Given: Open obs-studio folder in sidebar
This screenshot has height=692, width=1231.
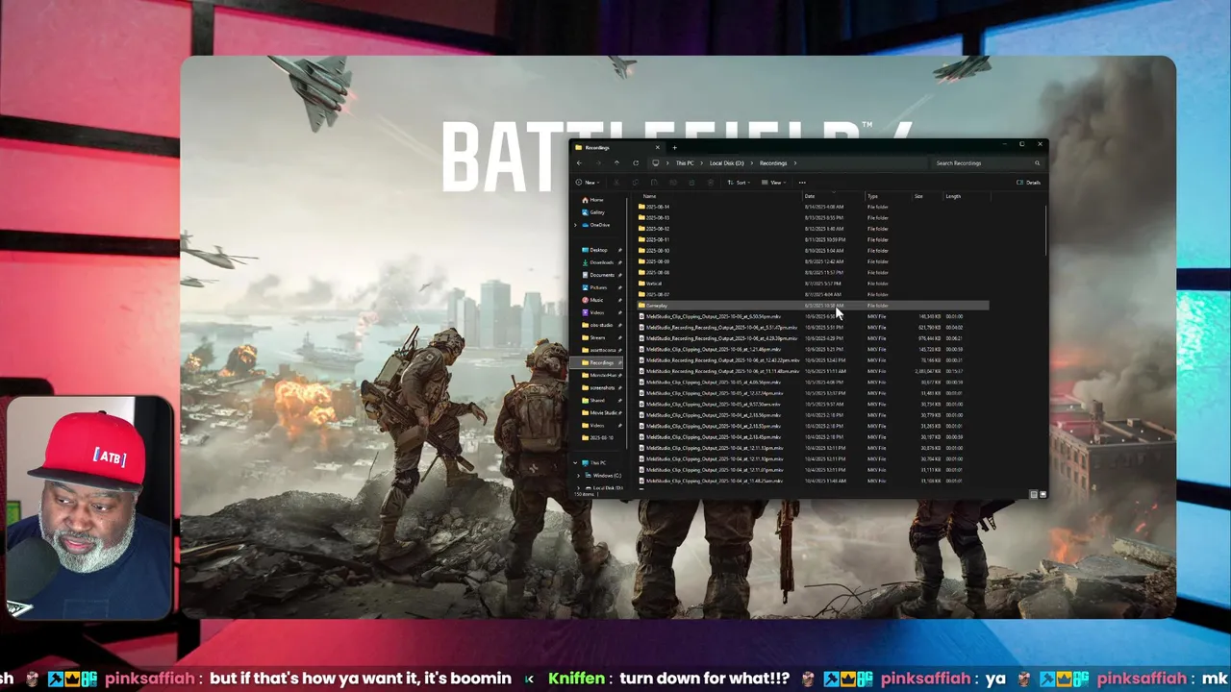Looking at the screenshot, I should pyautogui.click(x=598, y=325).
